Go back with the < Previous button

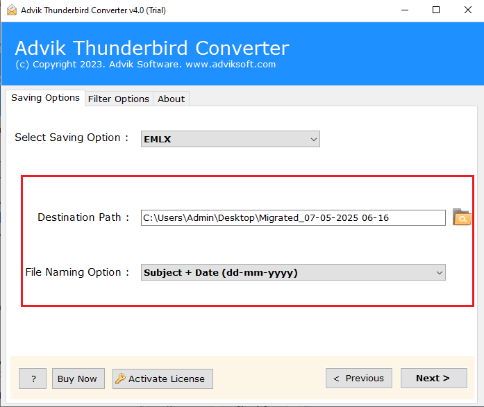(359, 378)
